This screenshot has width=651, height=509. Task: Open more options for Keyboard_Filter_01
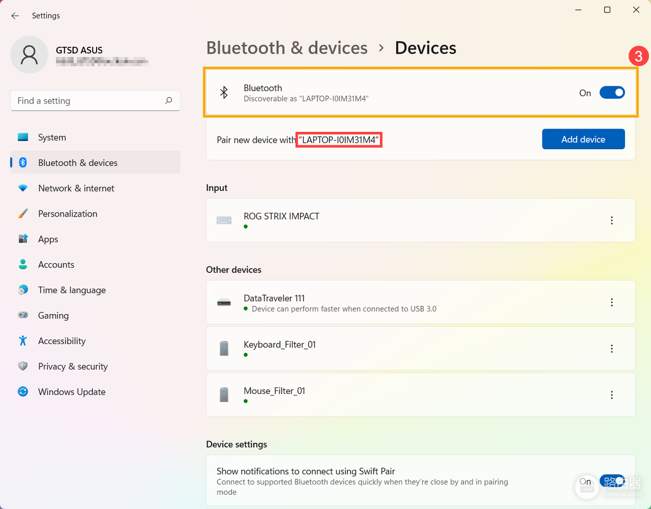(x=612, y=348)
